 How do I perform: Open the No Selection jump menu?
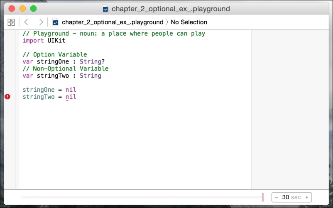coord(189,22)
